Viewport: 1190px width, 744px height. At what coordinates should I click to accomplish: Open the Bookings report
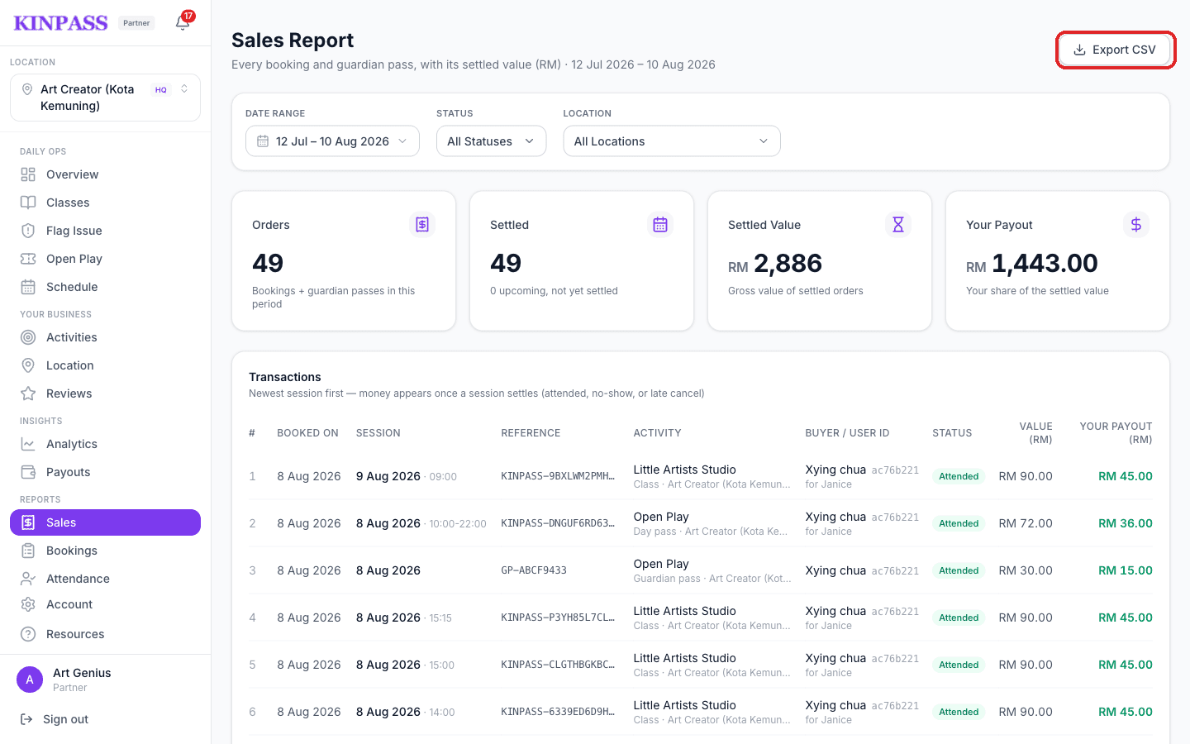(105, 551)
